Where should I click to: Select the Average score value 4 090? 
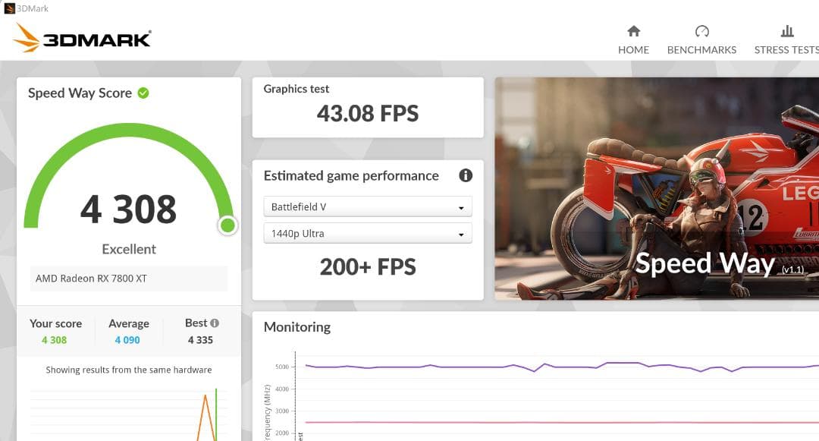click(x=127, y=340)
